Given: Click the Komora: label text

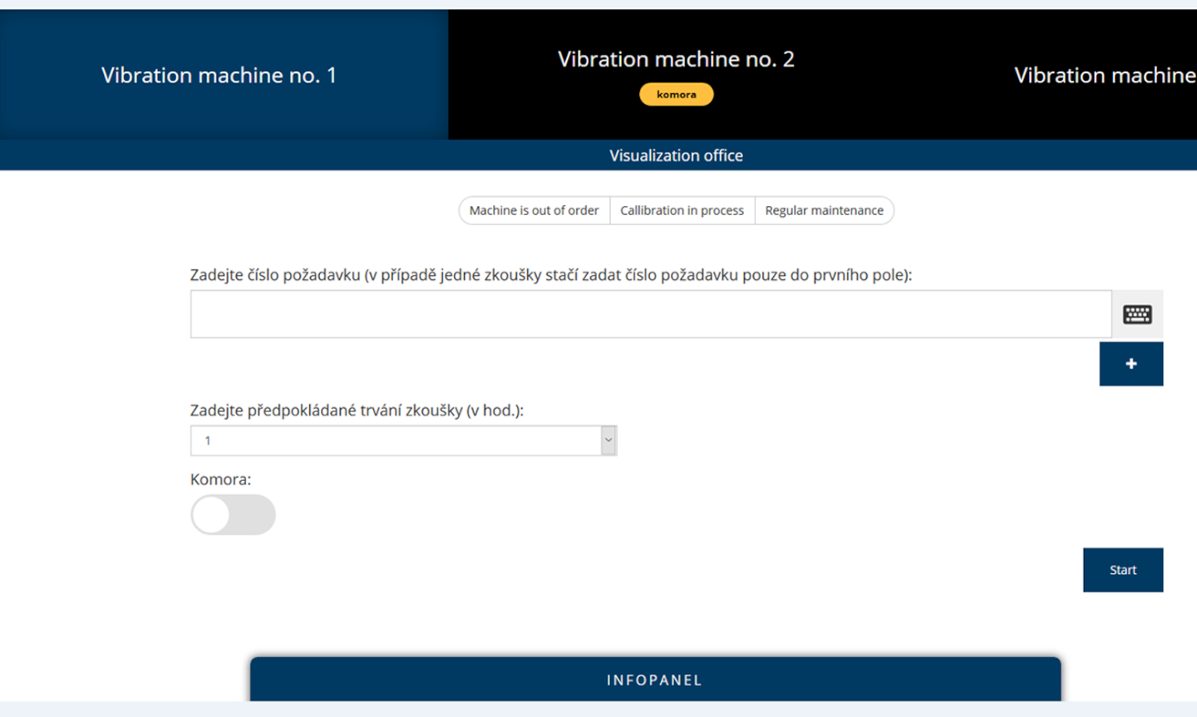Looking at the screenshot, I should (x=220, y=479).
